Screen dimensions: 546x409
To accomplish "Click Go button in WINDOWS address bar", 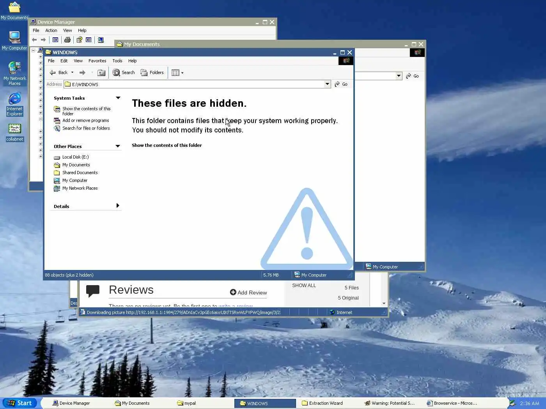I will click(341, 84).
